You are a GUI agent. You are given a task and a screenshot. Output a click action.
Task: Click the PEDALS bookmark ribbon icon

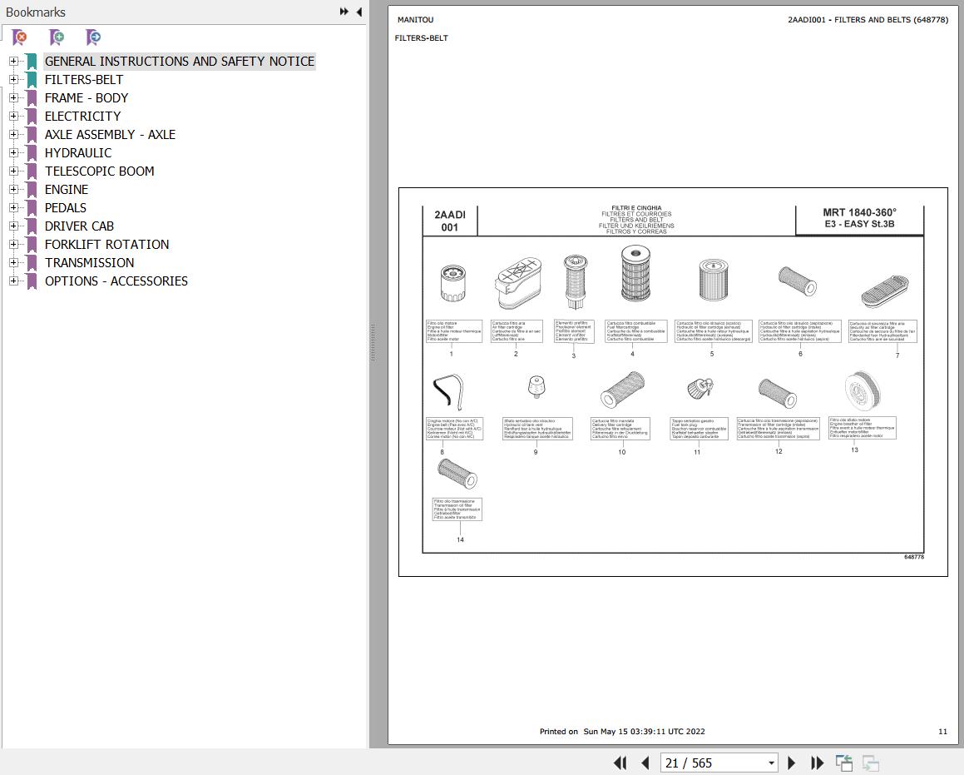(x=32, y=208)
